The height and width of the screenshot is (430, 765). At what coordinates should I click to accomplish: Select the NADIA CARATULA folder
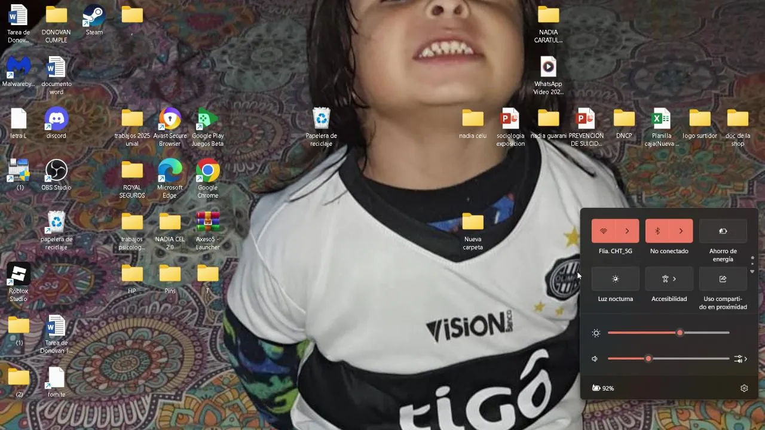548,24
